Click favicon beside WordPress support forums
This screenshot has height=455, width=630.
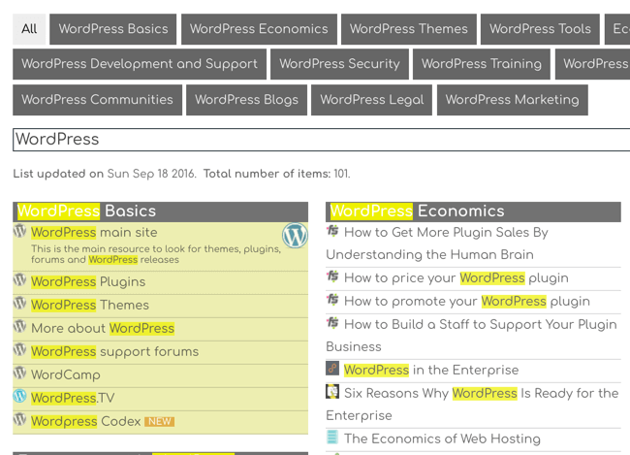click(19, 350)
